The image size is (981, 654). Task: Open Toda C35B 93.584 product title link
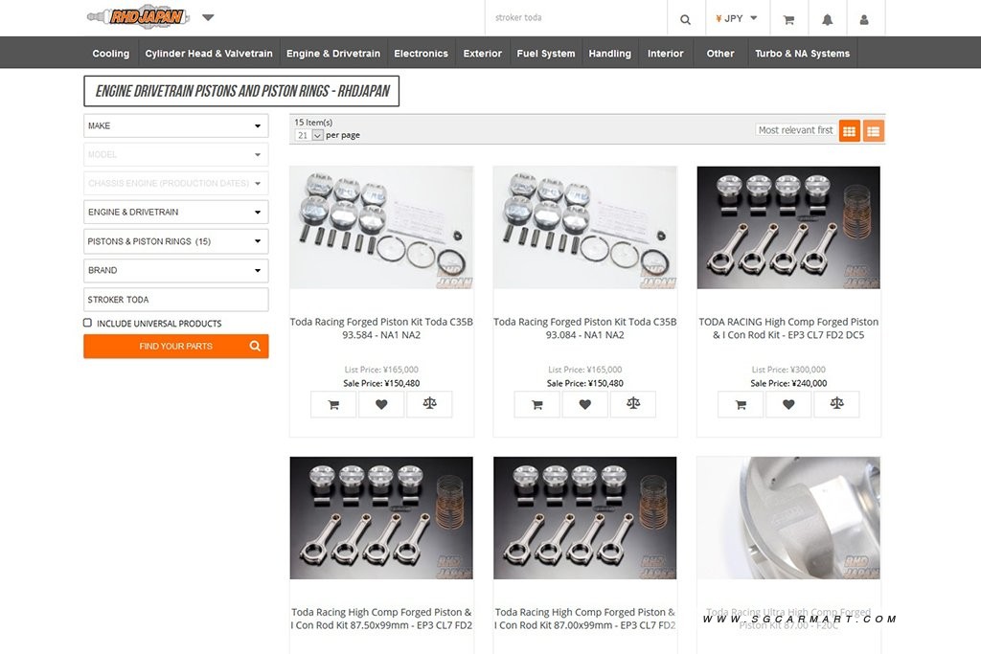[x=381, y=328]
